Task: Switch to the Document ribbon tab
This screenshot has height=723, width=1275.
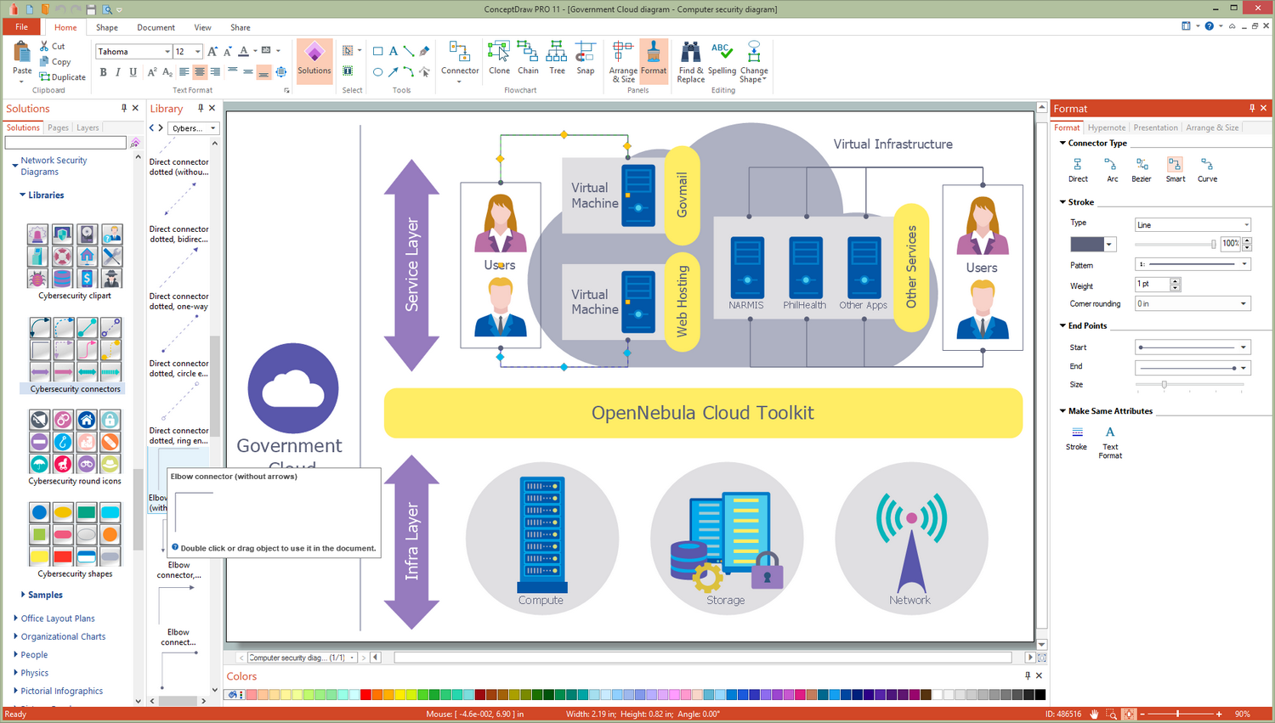Action: pyautogui.click(x=156, y=27)
